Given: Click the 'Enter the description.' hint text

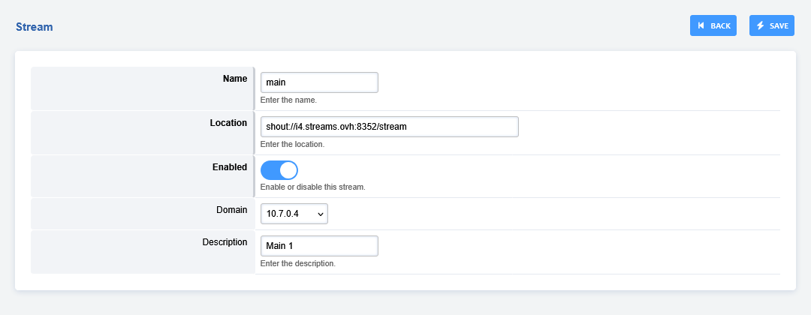Looking at the screenshot, I should [297, 264].
